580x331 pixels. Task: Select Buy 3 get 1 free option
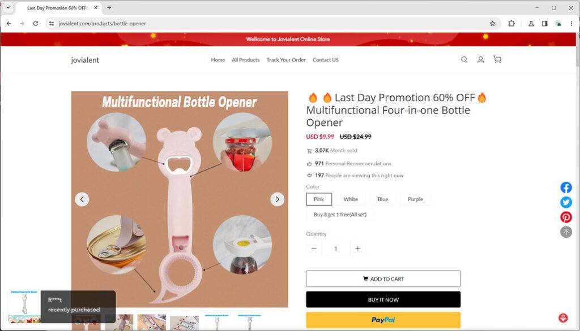coord(340,215)
